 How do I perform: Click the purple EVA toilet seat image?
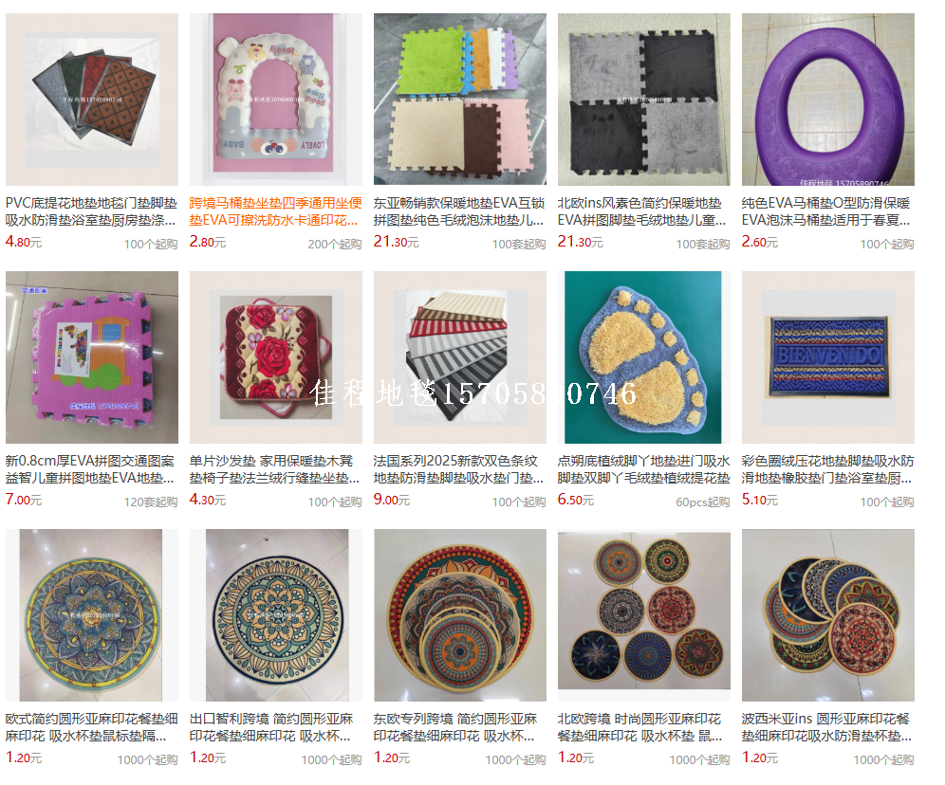[x=827, y=100]
